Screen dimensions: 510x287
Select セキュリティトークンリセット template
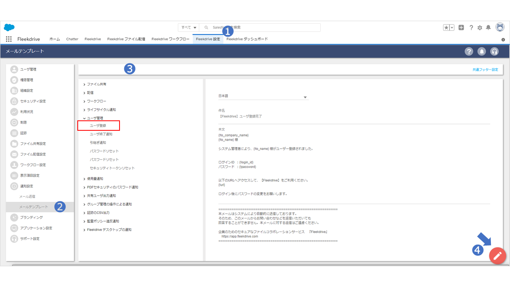112,168
